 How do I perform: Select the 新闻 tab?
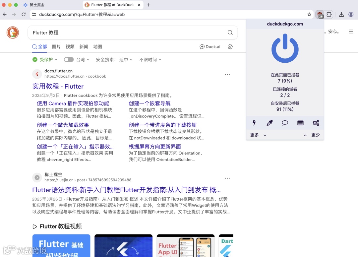click(x=84, y=47)
